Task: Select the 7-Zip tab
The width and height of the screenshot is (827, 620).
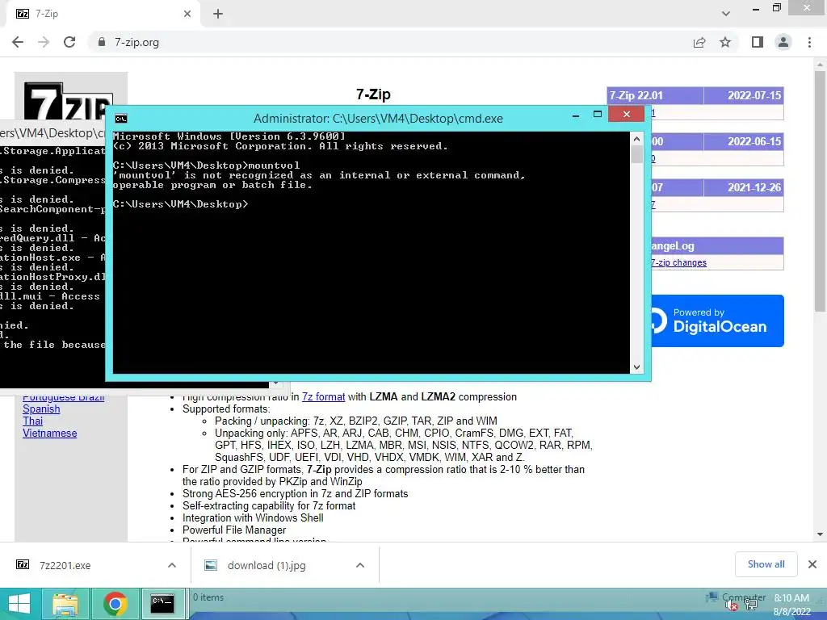Action: coord(103,14)
